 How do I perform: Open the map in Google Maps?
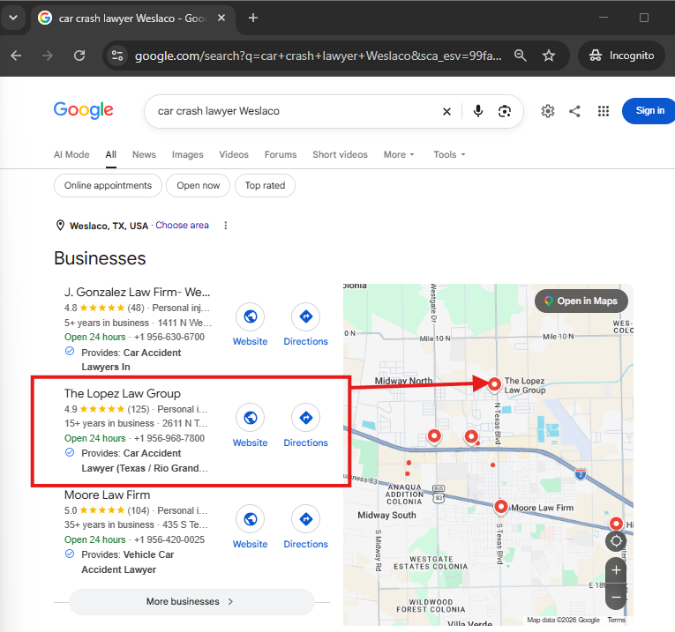pyautogui.click(x=581, y=301)
